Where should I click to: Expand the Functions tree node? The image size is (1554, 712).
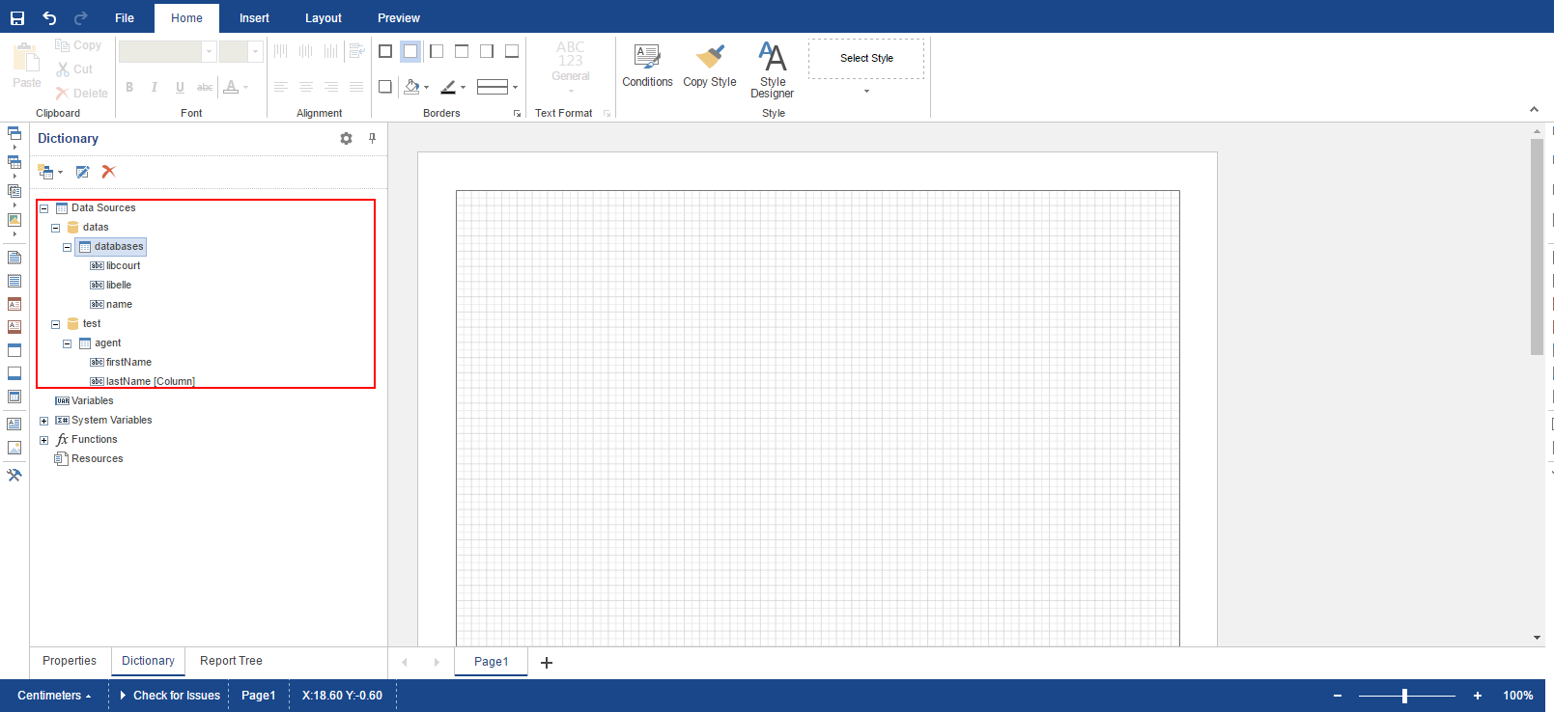click(x=44, y=440)
